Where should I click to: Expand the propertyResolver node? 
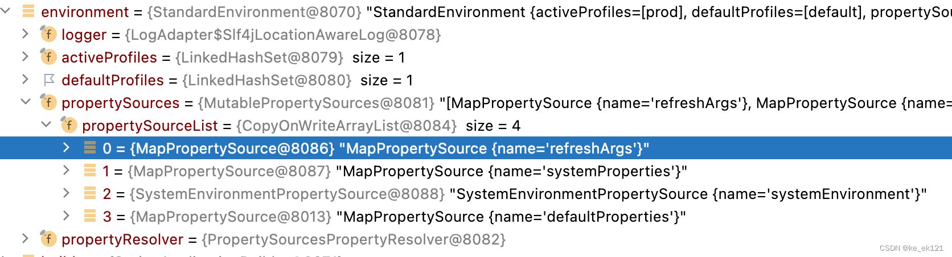click(25, 239)
